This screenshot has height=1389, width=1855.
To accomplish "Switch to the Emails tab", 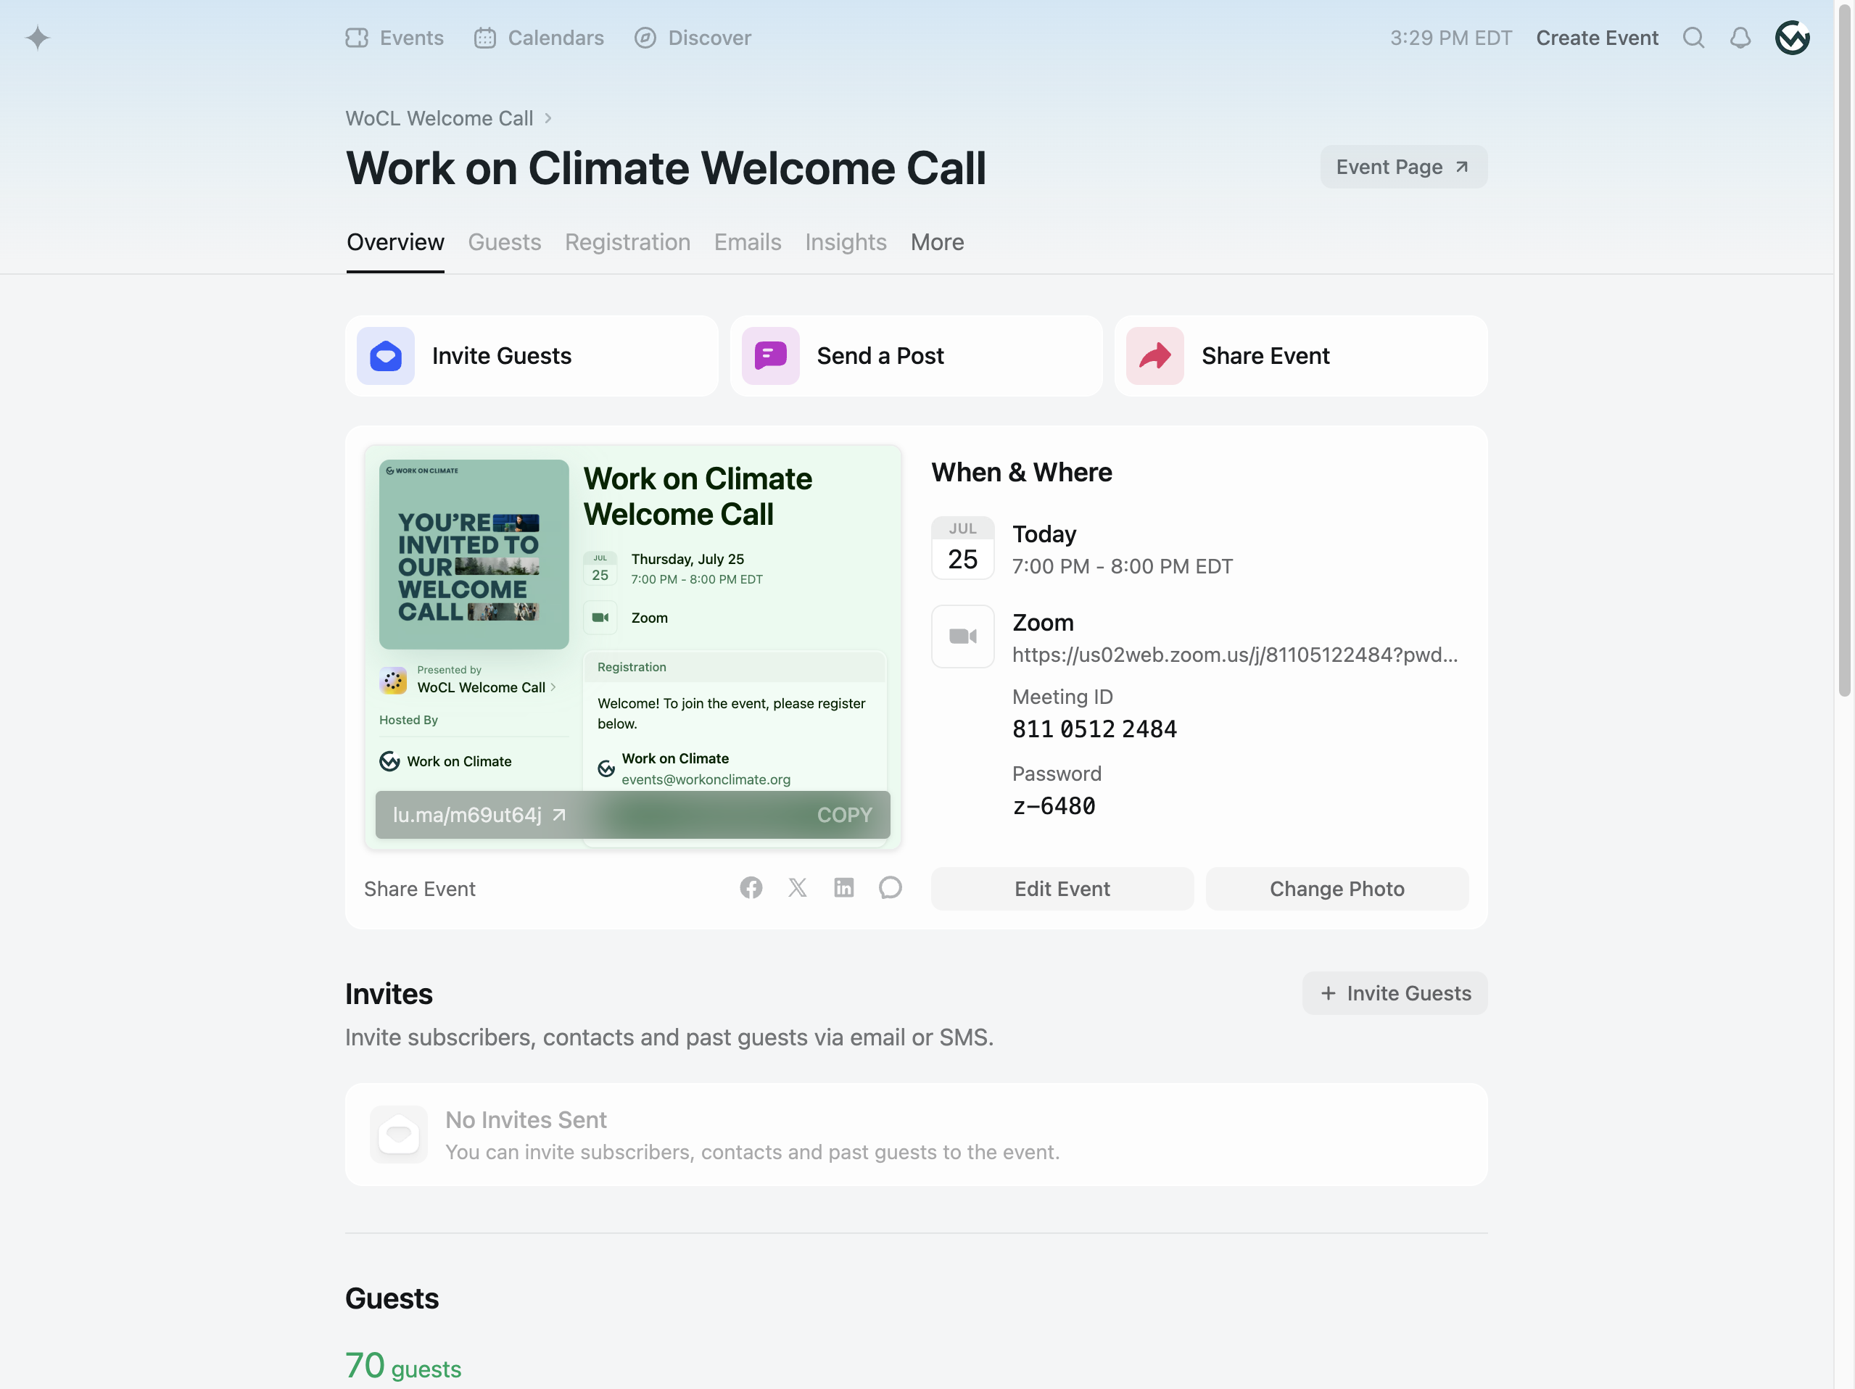I will (747, 242).
